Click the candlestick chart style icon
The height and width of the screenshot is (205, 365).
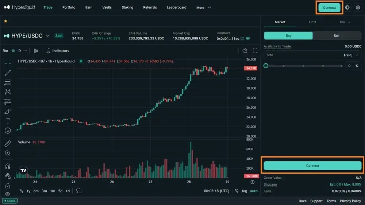[x=36, y=51]
